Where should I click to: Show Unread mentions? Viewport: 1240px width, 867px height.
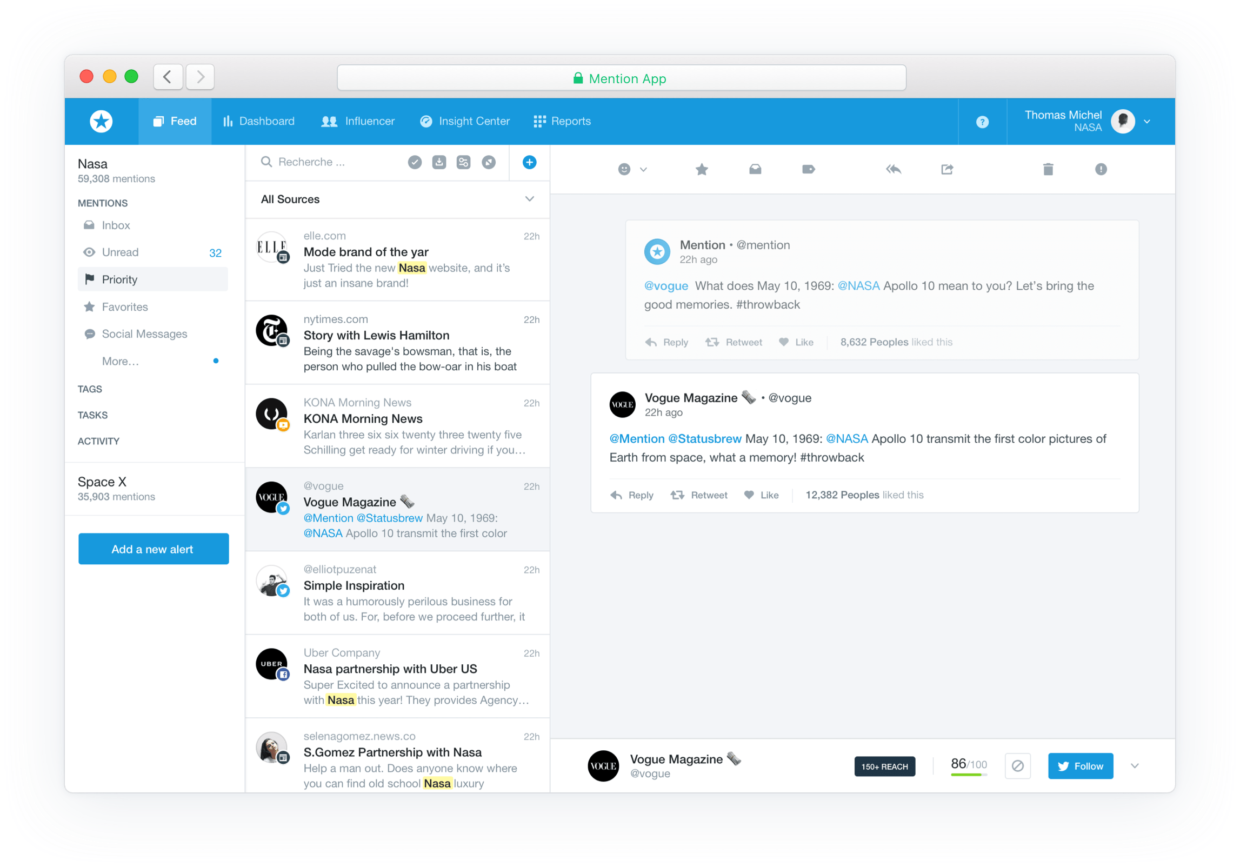click(153, 252)
